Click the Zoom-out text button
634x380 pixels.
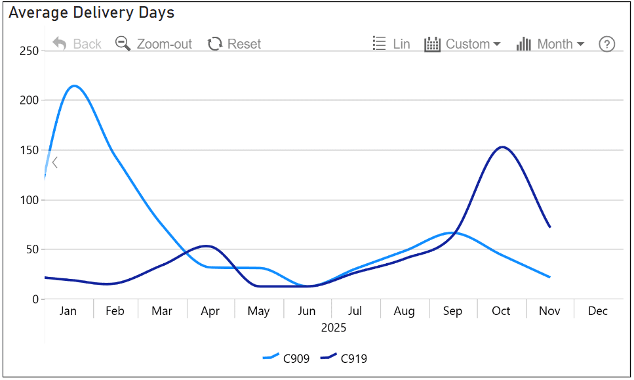coord(164,44)
